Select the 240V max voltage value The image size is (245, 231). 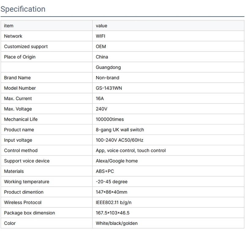pyautogui.click(x=102, y=109)
